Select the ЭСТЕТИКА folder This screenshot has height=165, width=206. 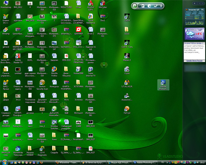click(x=78, y=84)
